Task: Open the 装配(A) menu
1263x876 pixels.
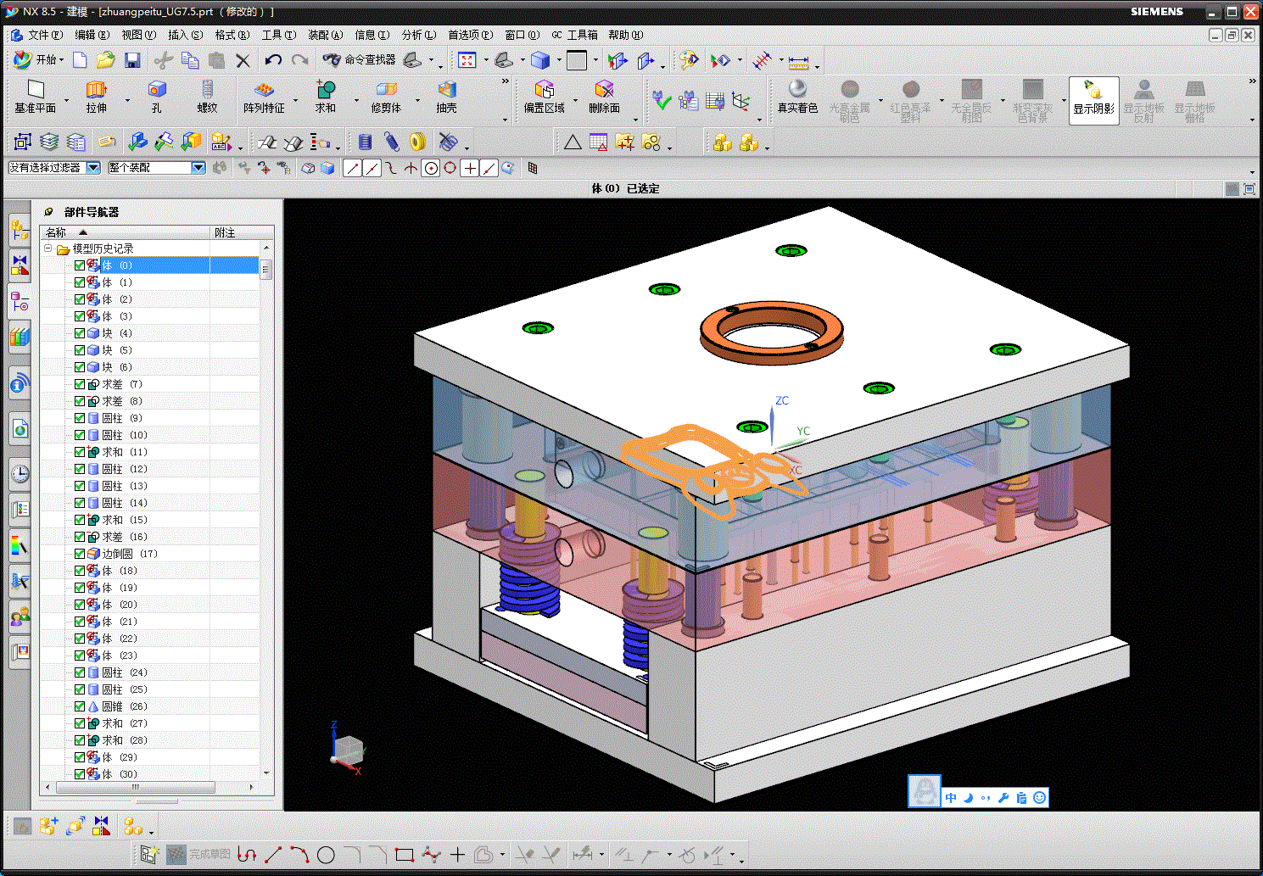Action: tap(325, 35)
